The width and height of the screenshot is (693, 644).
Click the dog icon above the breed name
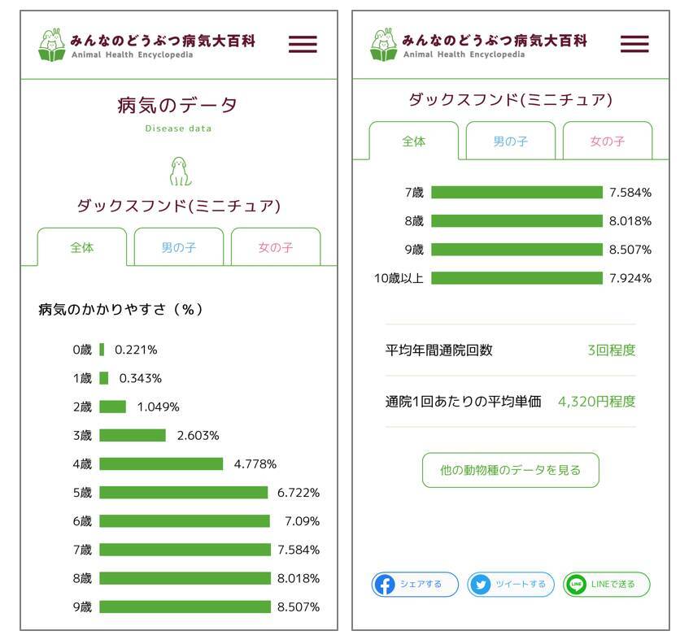(180, 172)
